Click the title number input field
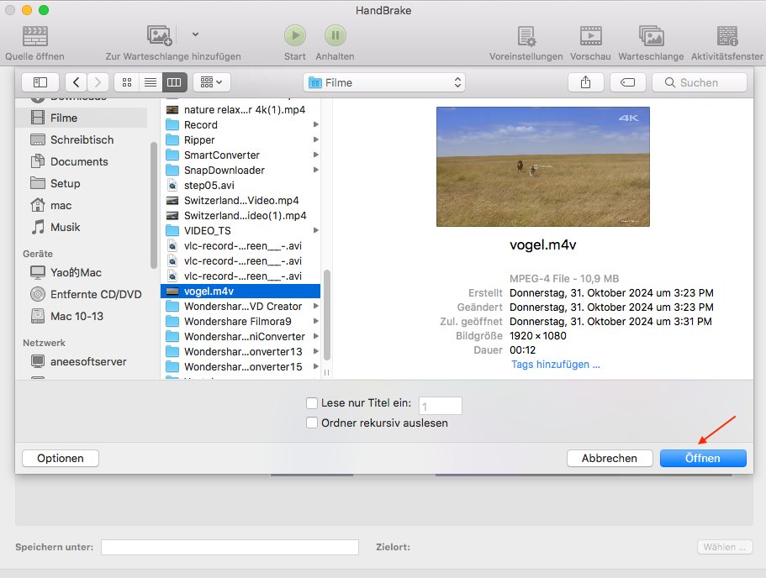This screenshot has width=766, height=578. point(440,406)
